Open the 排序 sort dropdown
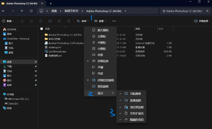 [83, 21]
